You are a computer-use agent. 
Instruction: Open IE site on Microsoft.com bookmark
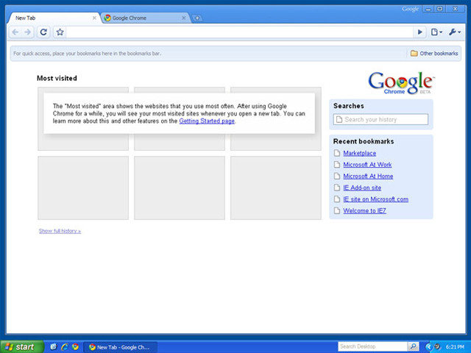[376, 199]
